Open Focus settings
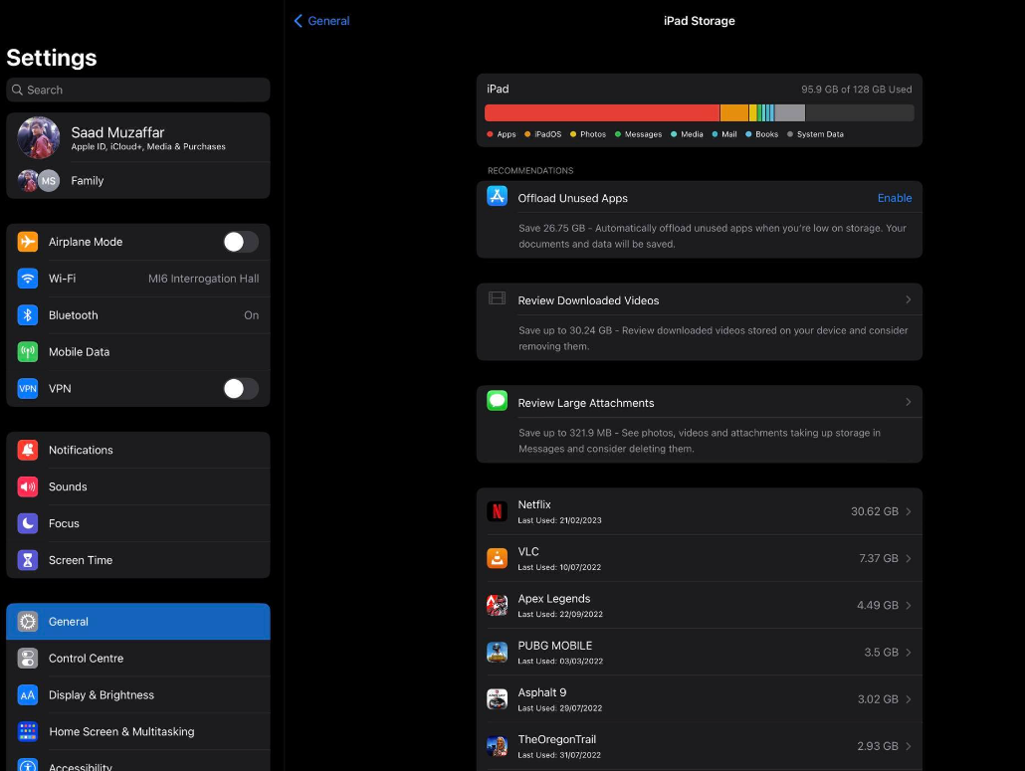Viewport: 1025px width, 771px height. 138,523
